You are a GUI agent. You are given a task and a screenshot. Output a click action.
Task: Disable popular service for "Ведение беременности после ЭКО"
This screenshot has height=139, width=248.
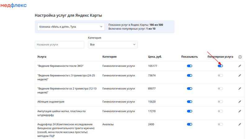pos(220,66)
